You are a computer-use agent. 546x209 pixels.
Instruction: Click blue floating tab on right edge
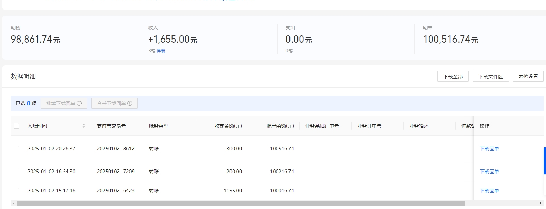pyautogui.click(x=544, y=160)
